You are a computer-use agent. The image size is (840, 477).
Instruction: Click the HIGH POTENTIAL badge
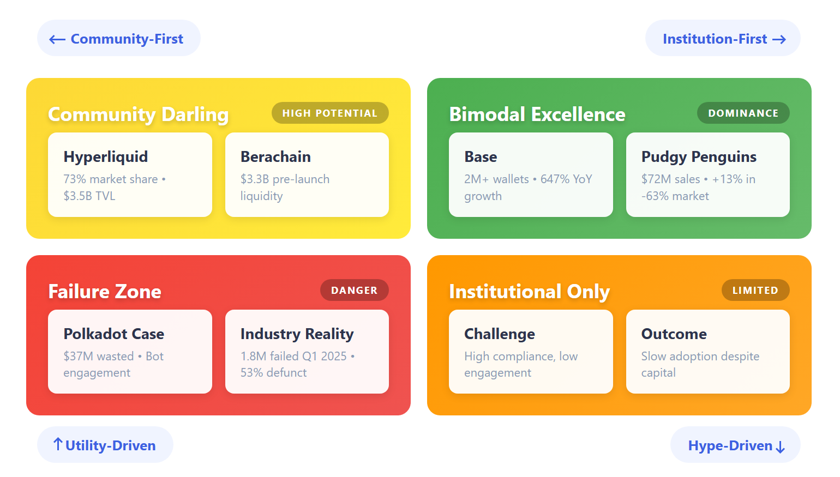point(330,113)
